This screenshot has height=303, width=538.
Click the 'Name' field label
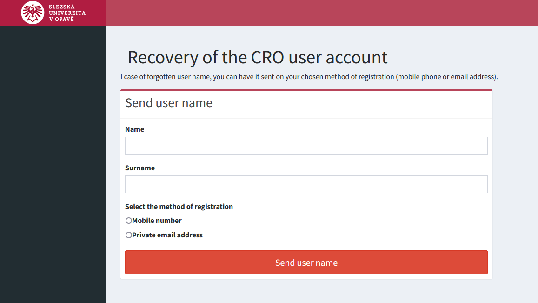pos(134,129)
